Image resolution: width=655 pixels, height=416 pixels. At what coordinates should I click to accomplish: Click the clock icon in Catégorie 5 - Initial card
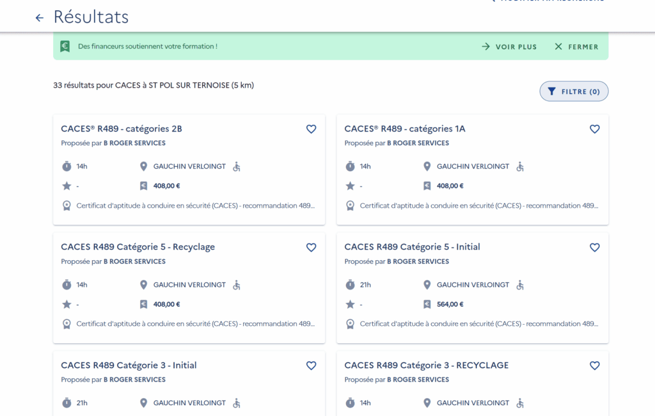click(350, 285)
